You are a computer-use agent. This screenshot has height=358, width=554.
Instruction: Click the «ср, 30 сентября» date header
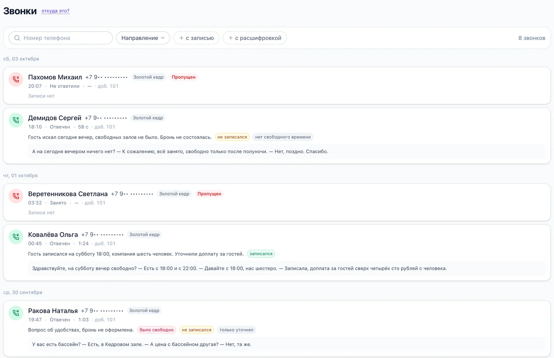(23, 292)
